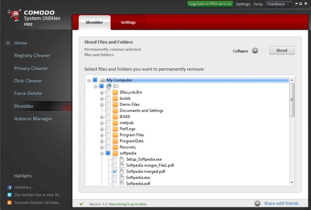Click the My Computer drive icon
The image size is (311, 210).
[102, 80]
